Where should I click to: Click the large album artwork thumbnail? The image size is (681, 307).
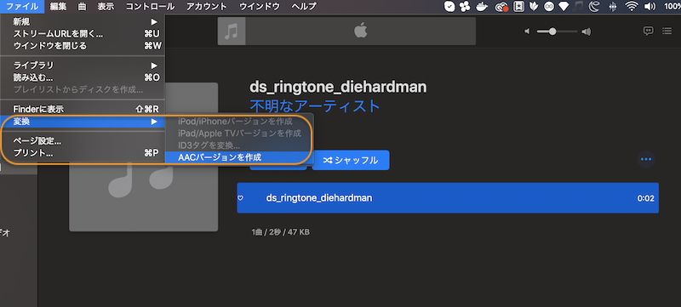143,157
